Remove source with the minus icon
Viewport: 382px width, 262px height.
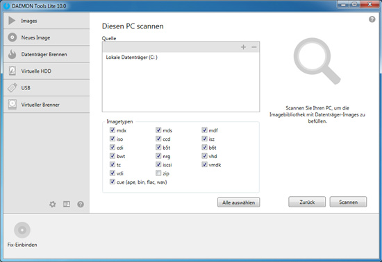(254, 47)
